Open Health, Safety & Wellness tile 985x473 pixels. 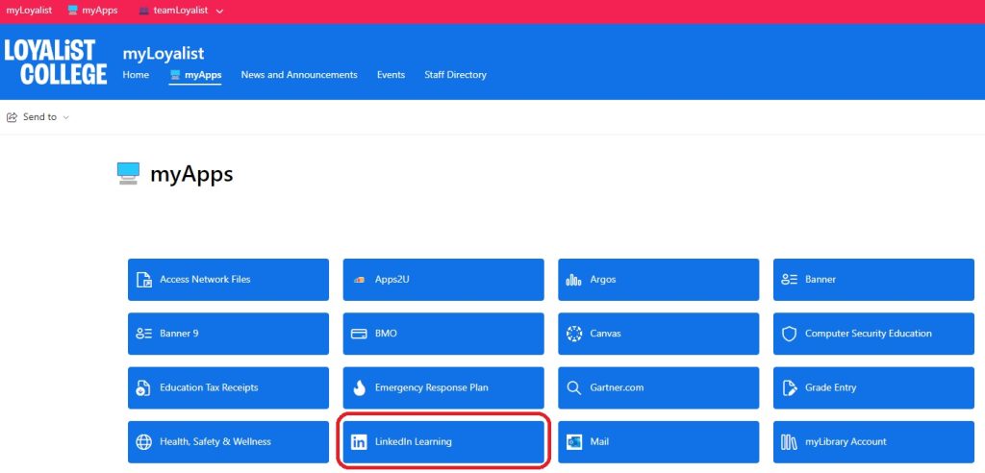[x=228, y=441]
